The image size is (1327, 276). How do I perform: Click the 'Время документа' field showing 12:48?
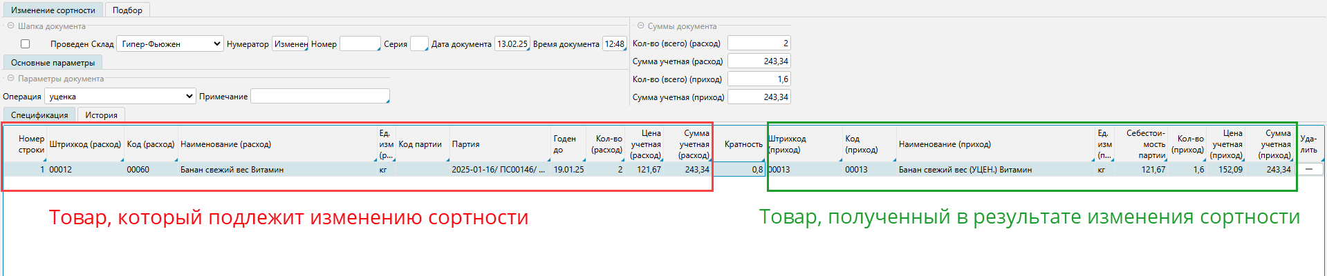pyautogui.click(x=614, y=44)
